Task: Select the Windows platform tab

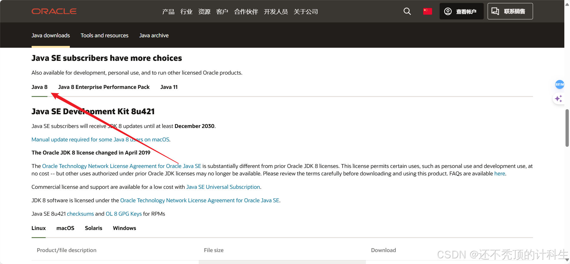Action: 124,228
